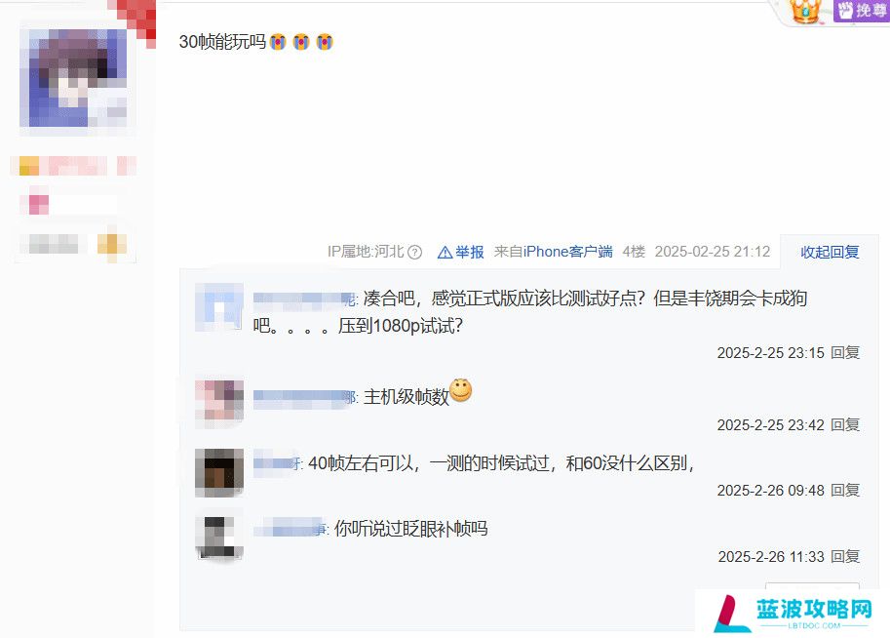The width and height of the screenshot is (890, 638).
Task: Click the 举报 warning triangle icon
Action: [445, 253]
